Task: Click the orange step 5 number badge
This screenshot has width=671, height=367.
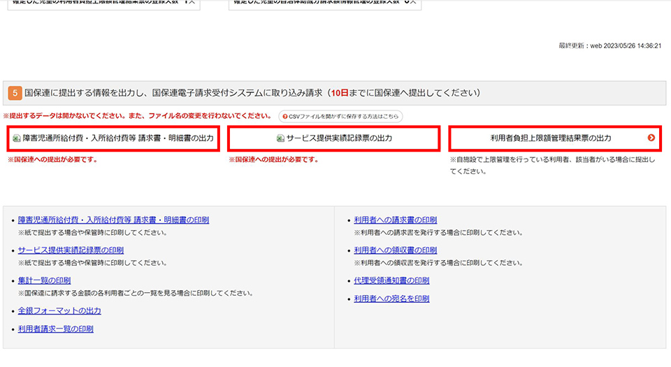Action: click(x=15, y=93)
